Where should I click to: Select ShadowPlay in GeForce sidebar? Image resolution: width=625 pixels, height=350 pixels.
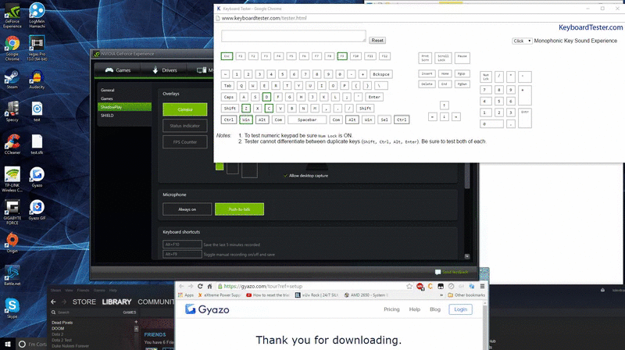(x=124, y=107)
